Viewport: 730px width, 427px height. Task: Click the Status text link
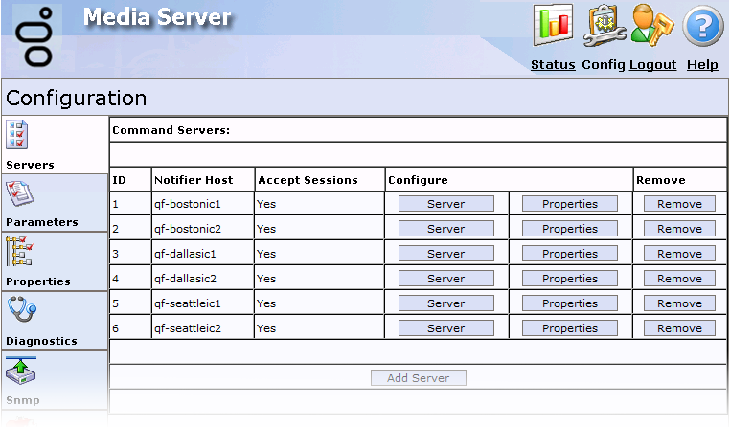(x=553, y=65)
